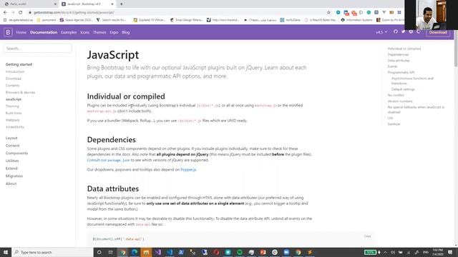The height and width of the screenshot is (257, 458).
Task: Click the browser back arrow
Action: (x=5, y=13)
